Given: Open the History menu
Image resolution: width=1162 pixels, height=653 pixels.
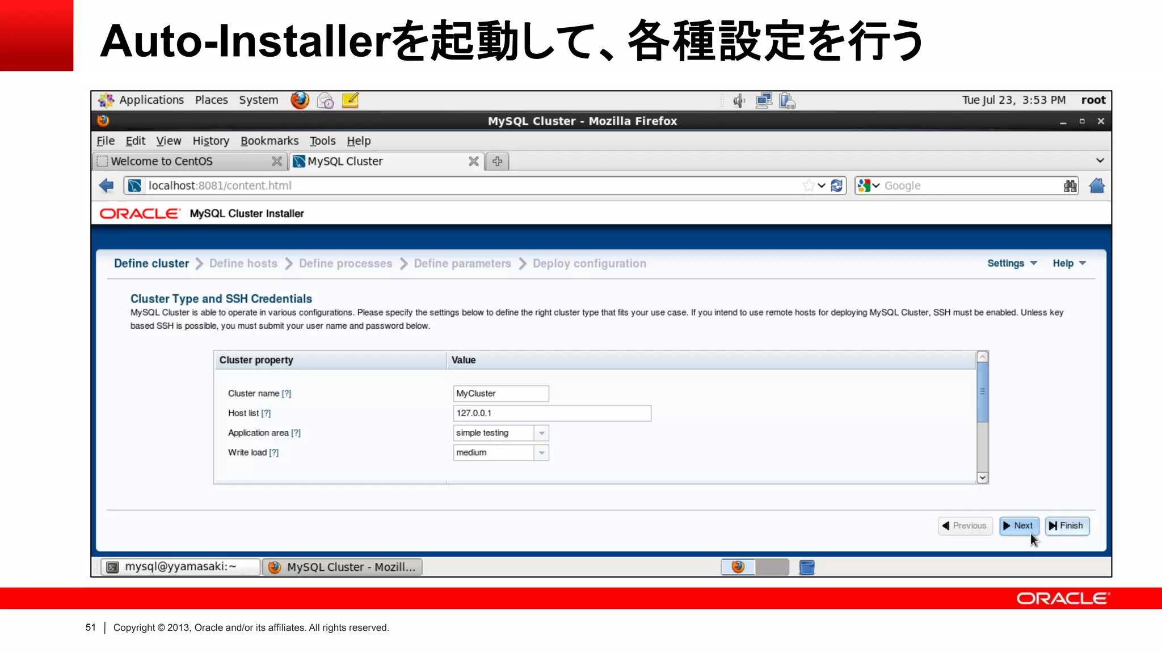Looking at the screenshot, I should click(211, 141).
